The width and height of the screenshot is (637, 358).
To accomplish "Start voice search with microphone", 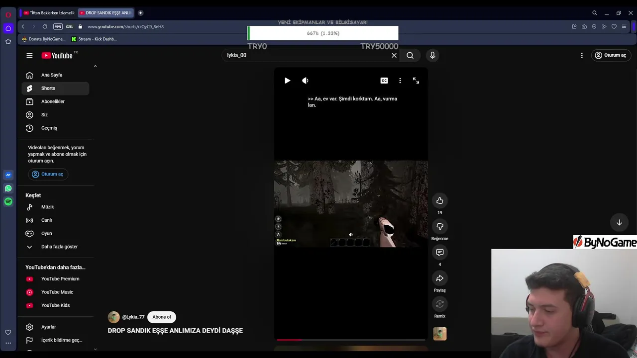I will [432, 55].
